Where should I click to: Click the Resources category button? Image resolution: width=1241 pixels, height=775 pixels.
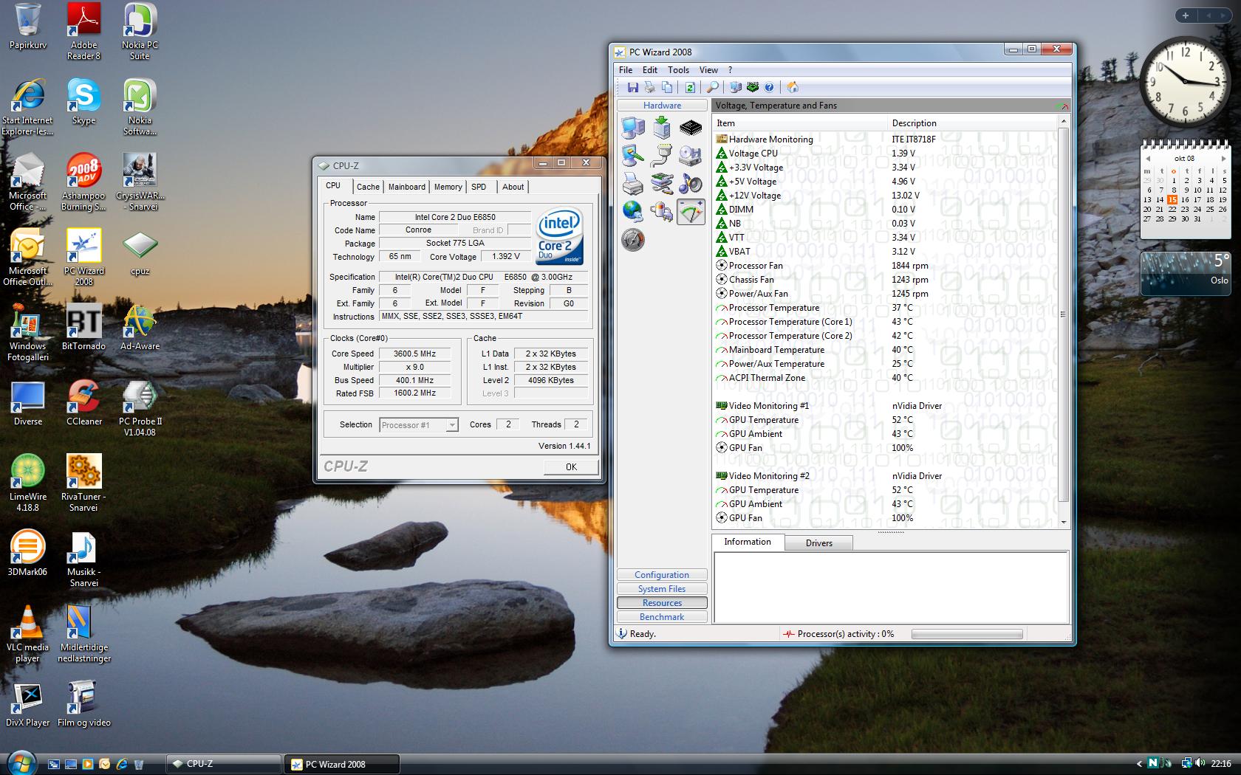tap(662, 603)
